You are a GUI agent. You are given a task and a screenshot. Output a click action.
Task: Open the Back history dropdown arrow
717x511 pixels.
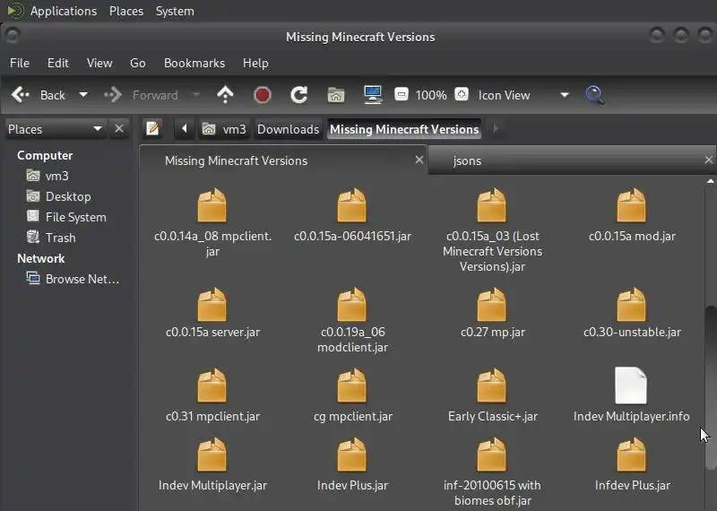tap(82, 95)
